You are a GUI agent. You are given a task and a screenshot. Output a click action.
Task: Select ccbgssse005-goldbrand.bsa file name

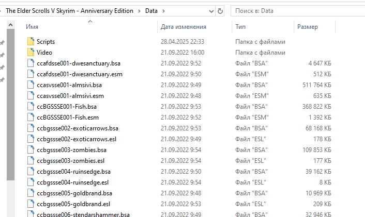pyautogui.click(x=74, y=193)
